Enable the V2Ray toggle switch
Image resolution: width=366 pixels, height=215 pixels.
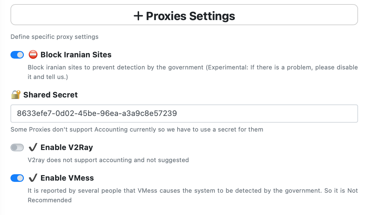17,147
